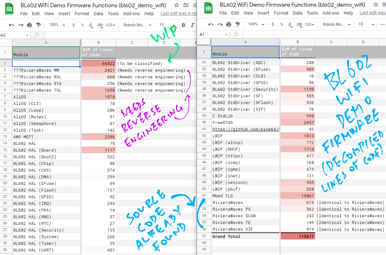Click the Sheets home logo in the right window
This screenshot has height=255, width=386.
coord(208,9)
